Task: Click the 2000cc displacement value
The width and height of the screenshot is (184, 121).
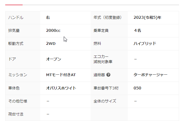Action: pos(53,30)
